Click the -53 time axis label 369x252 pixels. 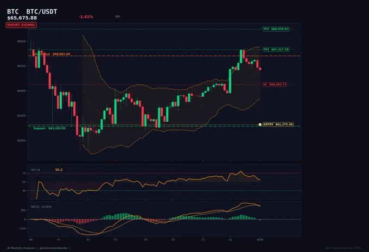pos(115,240)
